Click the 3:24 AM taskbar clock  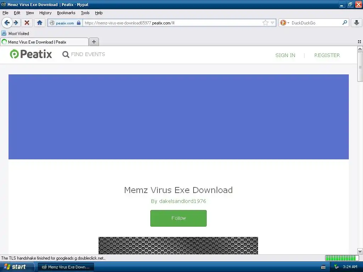click(350, 267)
